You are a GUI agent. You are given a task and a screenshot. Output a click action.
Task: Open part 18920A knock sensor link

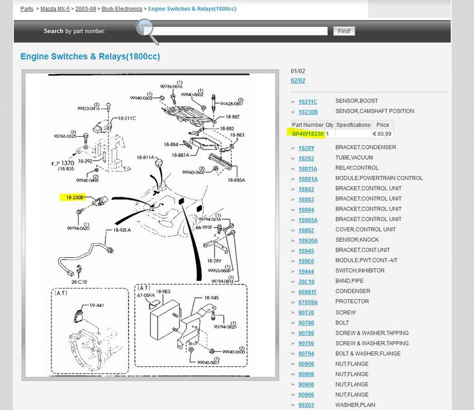[x=308, y=241]
